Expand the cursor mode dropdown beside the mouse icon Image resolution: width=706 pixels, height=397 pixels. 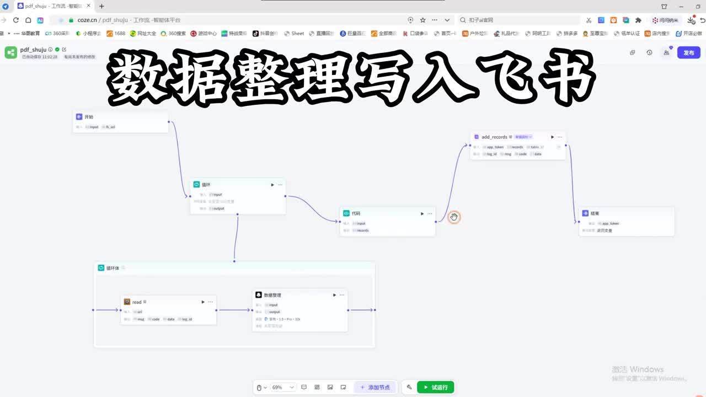click(265, 387)
